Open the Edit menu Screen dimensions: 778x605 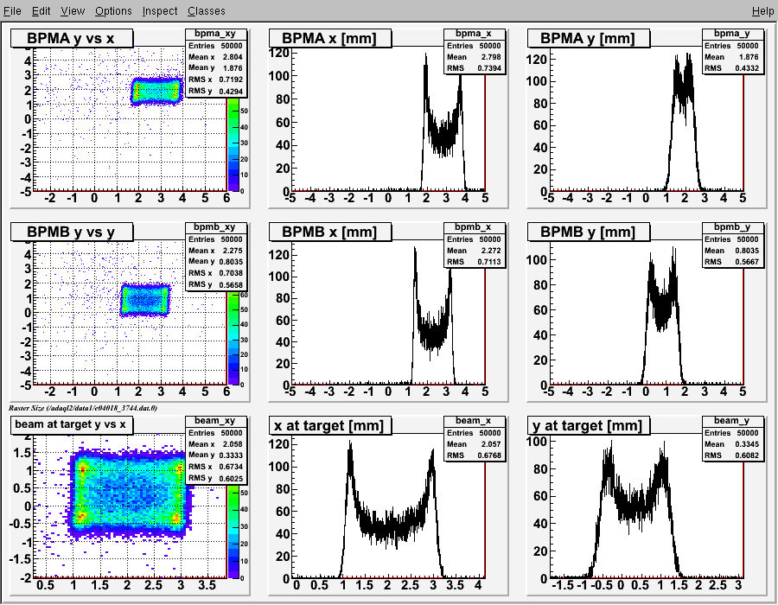[x=41, y=11]
